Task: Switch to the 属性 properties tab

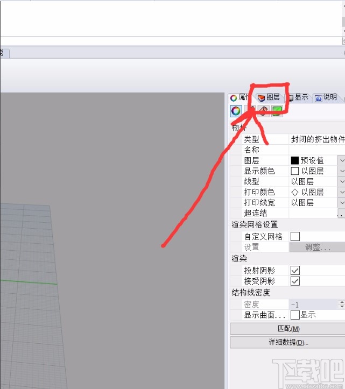Action: [239, 97]
